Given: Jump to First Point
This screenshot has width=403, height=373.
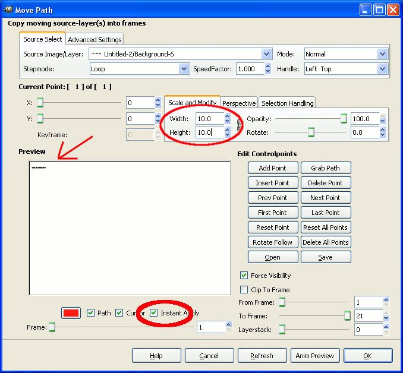Looking at the screenshot, I should pos(273,213).
